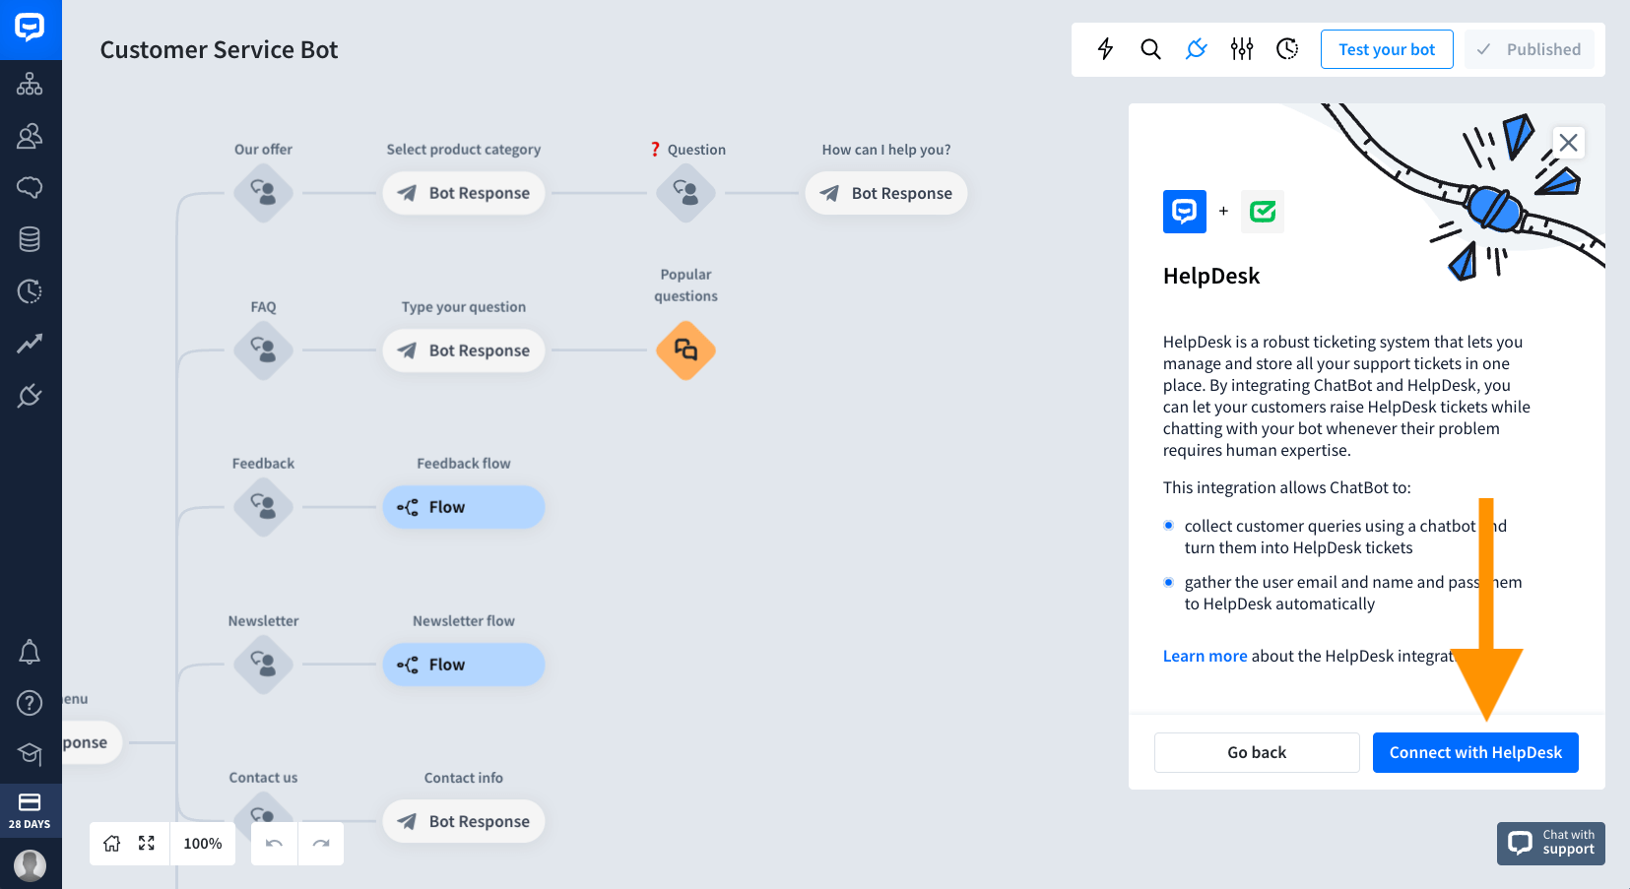This screenshot has width=1630, height=889.
Task: Open the ChatBot logo home icon
Action: click(x=30, y=29)
